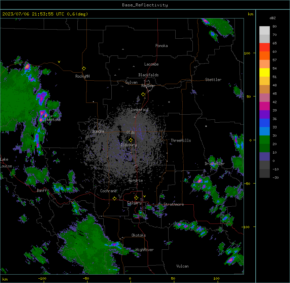Image resolution: width=290 pixels, height=283 pixels.
Task: Select the yellow diamond marker above Calgary label
Action: [x=136, y=198]
